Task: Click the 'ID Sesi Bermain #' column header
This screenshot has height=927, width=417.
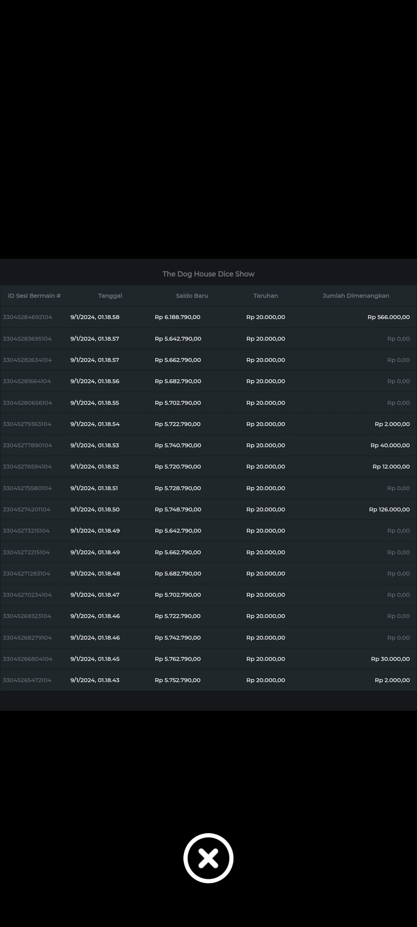Action: click(34, 296)
